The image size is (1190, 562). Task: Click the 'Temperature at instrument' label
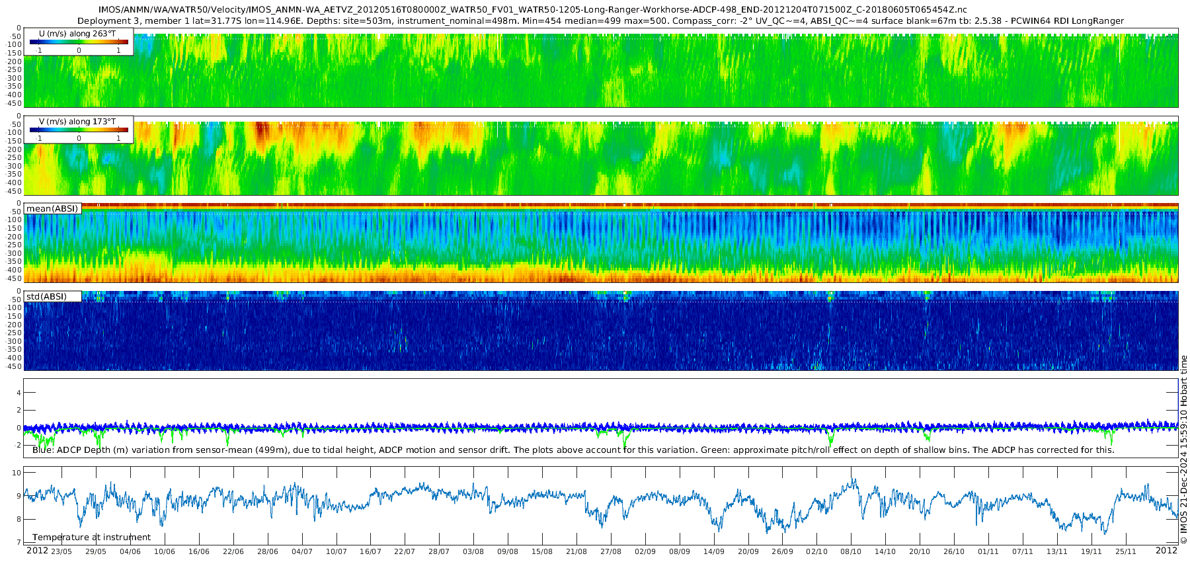coord(91,538)
